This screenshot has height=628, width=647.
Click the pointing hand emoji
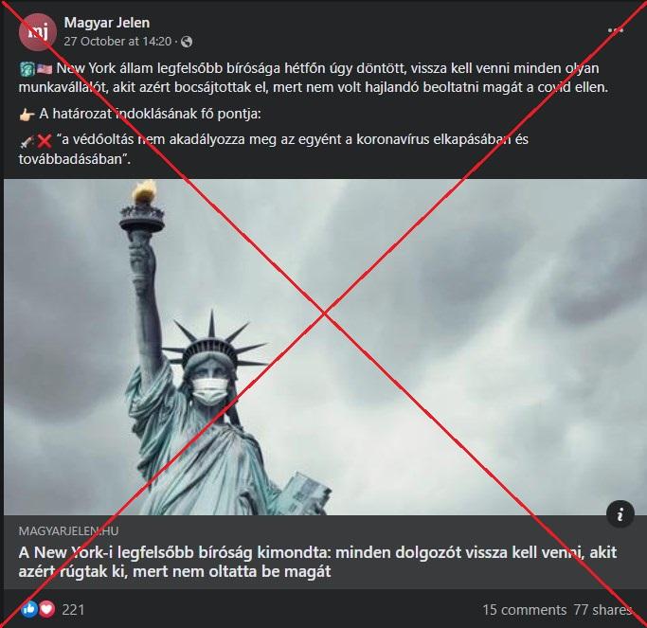(27, 115)
